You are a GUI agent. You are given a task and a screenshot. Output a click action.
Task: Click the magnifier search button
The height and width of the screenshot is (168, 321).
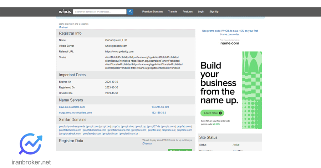click(x=130, y=12)
